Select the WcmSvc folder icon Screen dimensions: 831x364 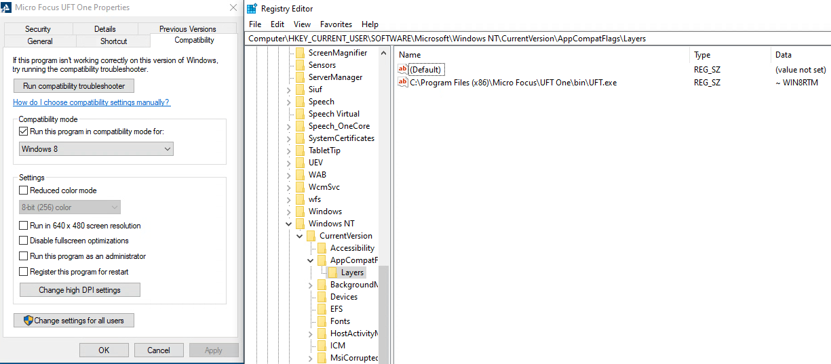(x=300, y=187)
